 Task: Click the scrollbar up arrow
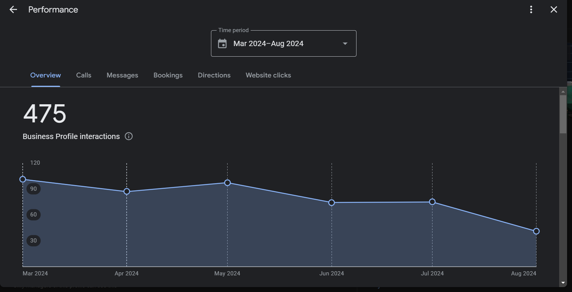pos(563,91)
